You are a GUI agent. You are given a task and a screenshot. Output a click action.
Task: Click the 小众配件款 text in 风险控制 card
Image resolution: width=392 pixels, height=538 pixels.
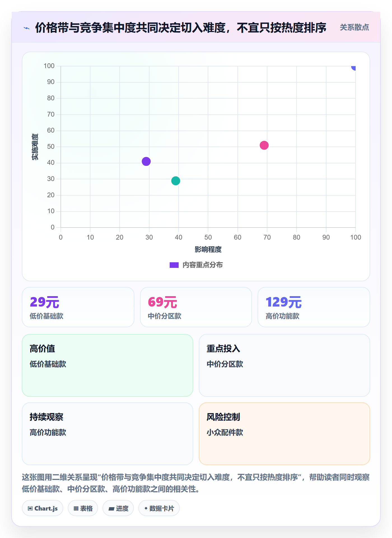coord(225,432)
